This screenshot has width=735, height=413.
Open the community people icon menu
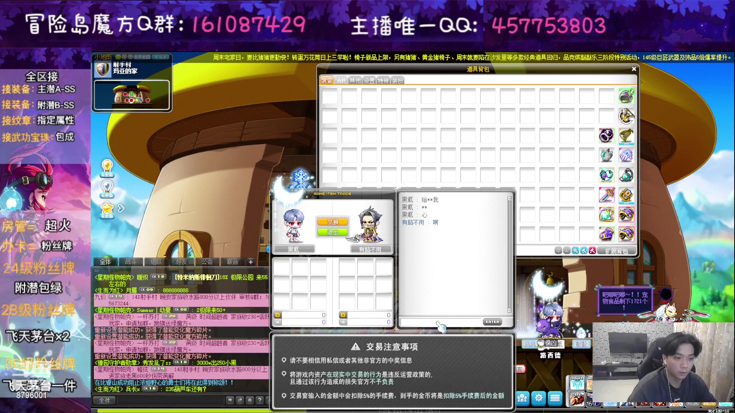tap(522, 398)
